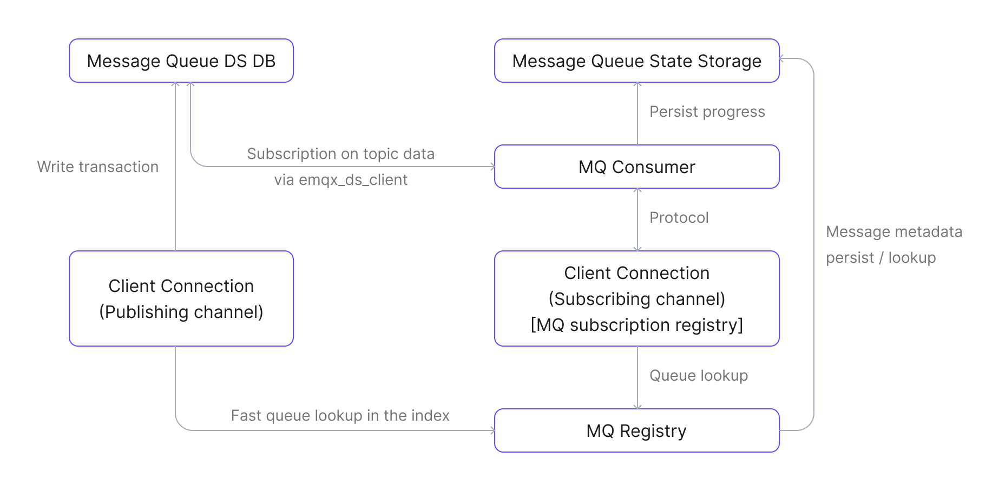The image size is (999, 491).
Task: Click the MQ Consumer box
Action: click(x=636, y=167)
